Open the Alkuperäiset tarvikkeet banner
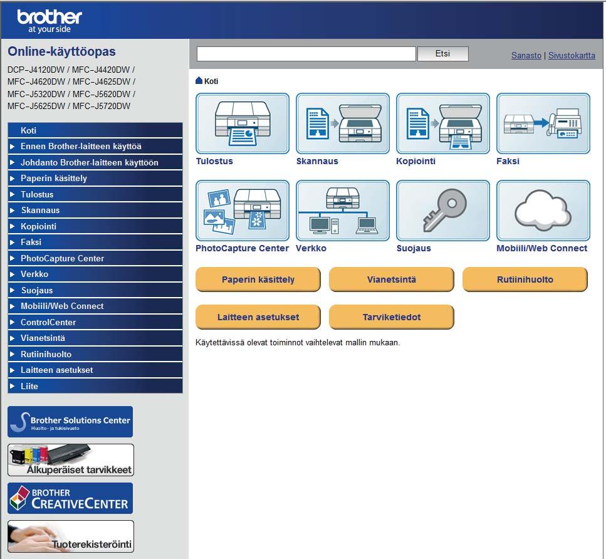606x559 pixels. [71, 459]
